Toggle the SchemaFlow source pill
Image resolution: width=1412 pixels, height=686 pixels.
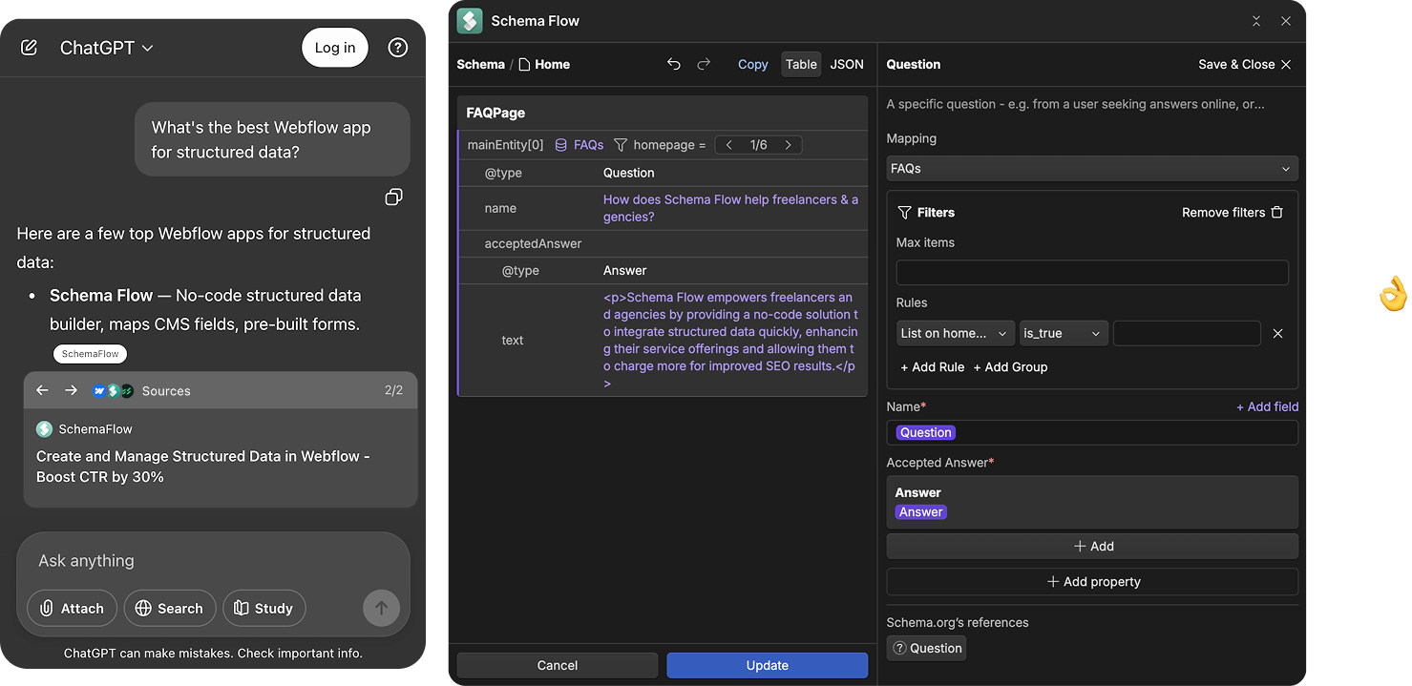[90, 354]
